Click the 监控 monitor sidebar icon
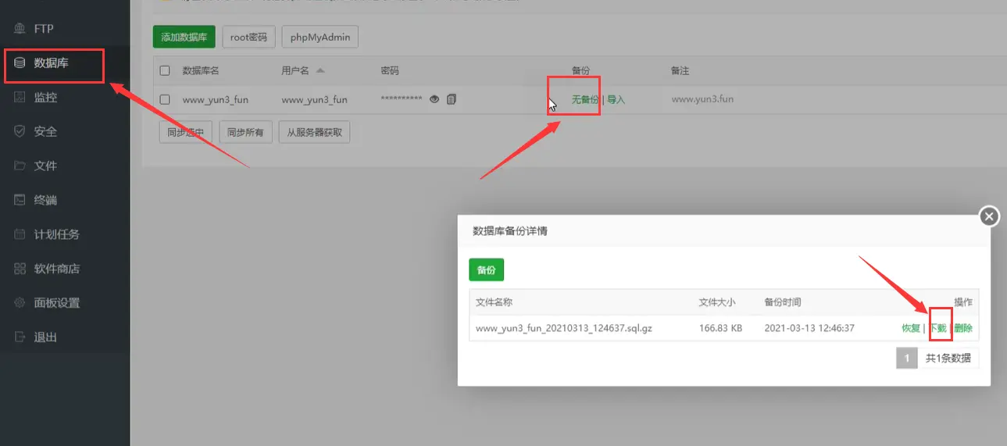This screenshot has width=1007, height=446. [20, 98]
